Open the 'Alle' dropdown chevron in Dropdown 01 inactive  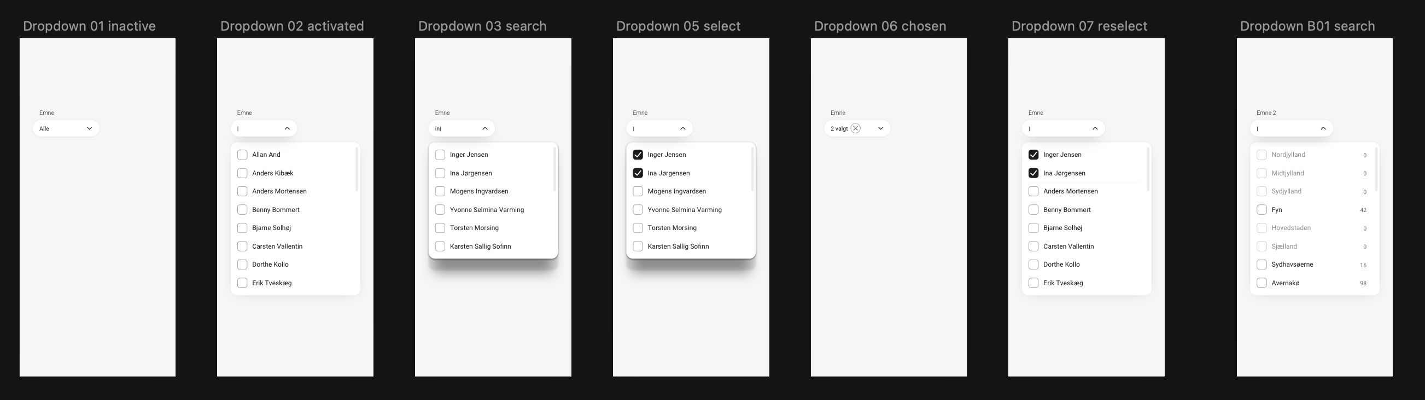click(89, 128)
